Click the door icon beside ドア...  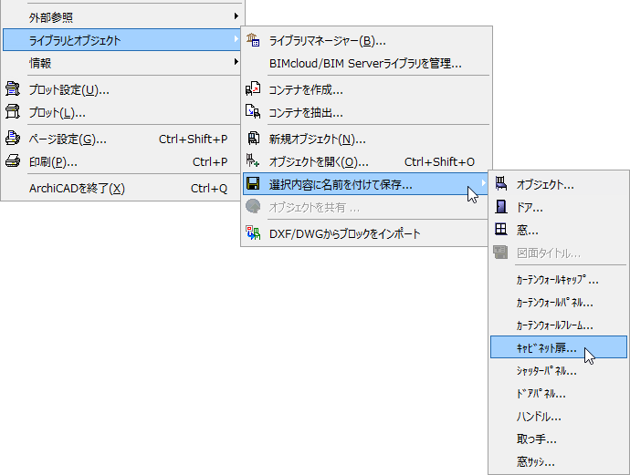[500, 207]
